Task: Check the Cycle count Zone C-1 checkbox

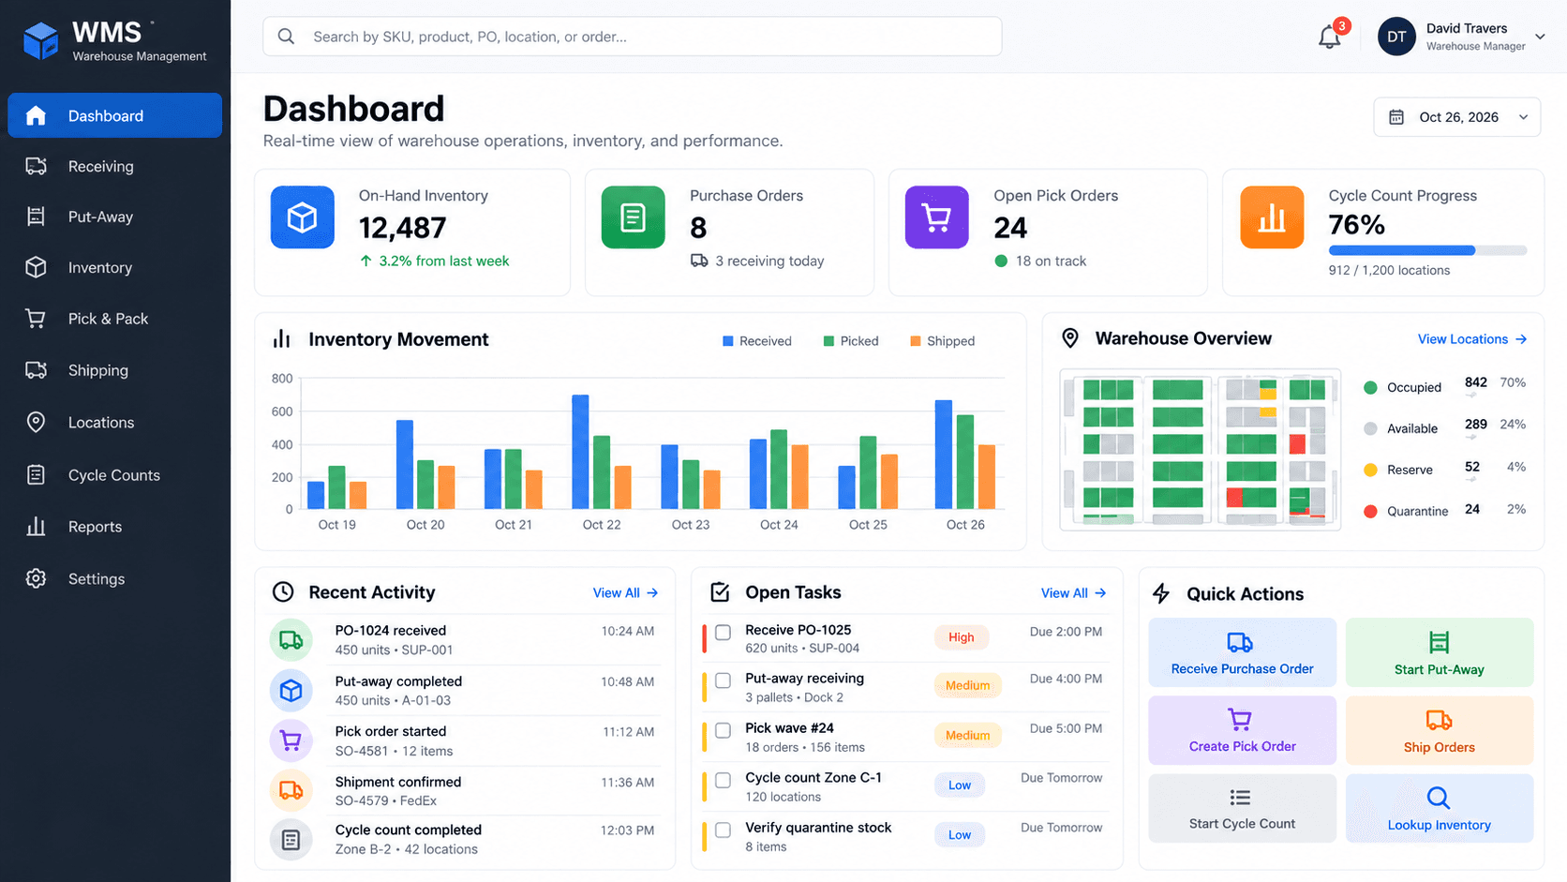Action: [x=724, y=780]
